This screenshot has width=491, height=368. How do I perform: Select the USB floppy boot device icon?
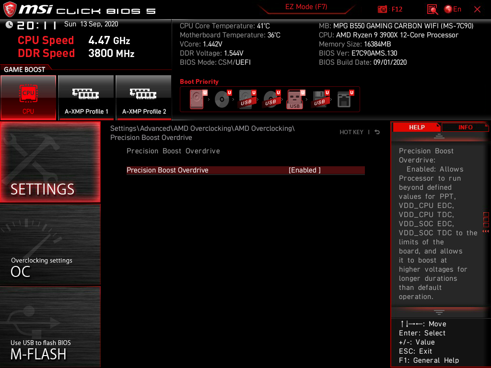(320, 99)
